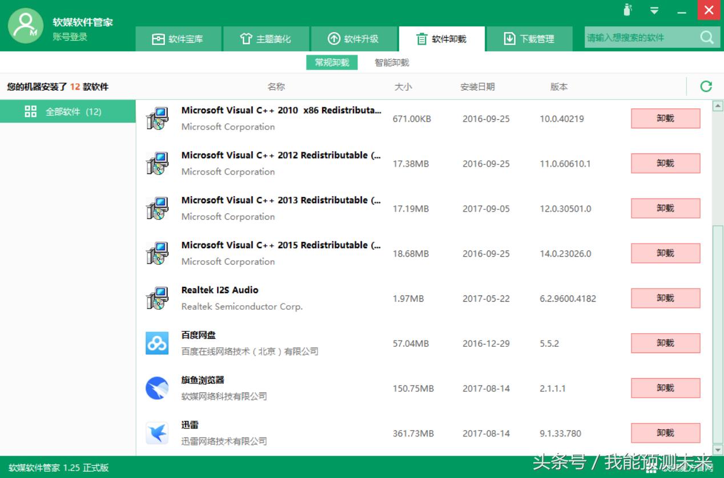724x478 pixels.
Task: Click the account avatar icon
Action: pyautogui.click(x=25, y=25)
